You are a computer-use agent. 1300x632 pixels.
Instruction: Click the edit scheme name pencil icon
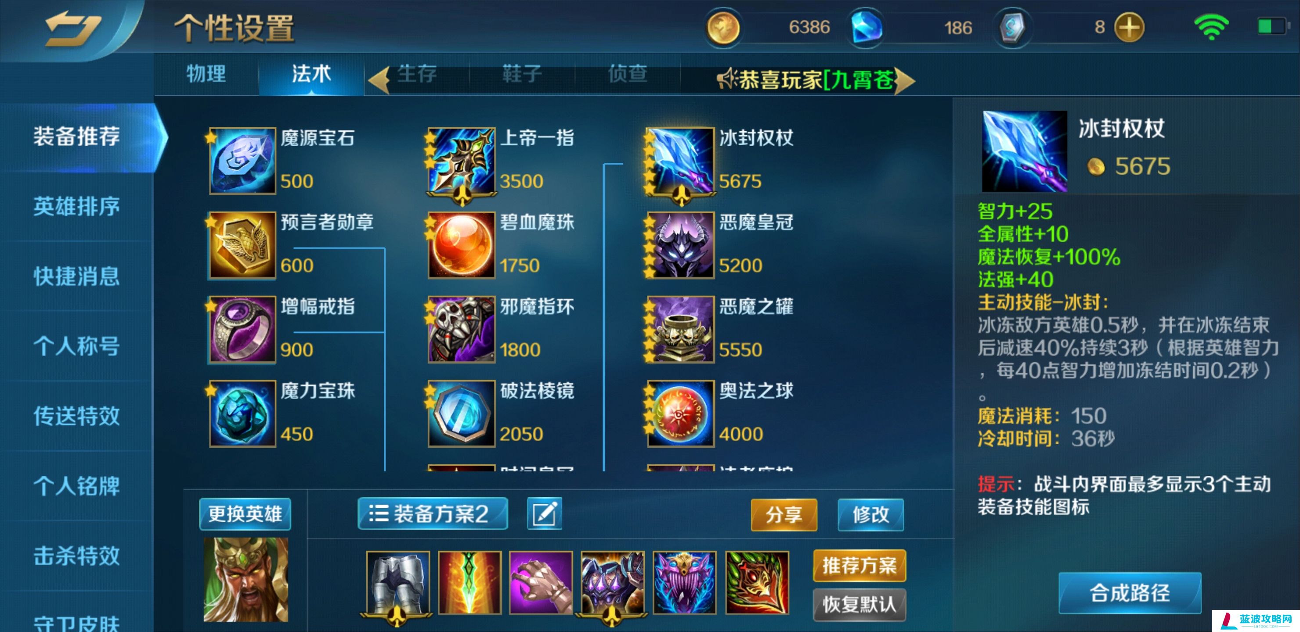pos(544,513)
